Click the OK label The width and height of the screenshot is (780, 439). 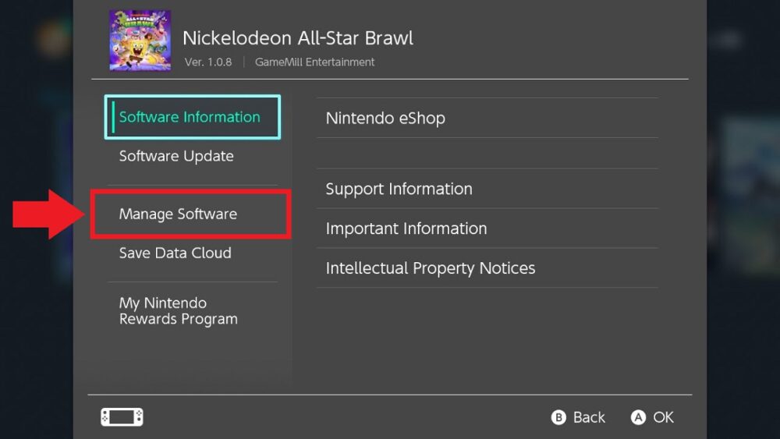[x=663, y=417]
